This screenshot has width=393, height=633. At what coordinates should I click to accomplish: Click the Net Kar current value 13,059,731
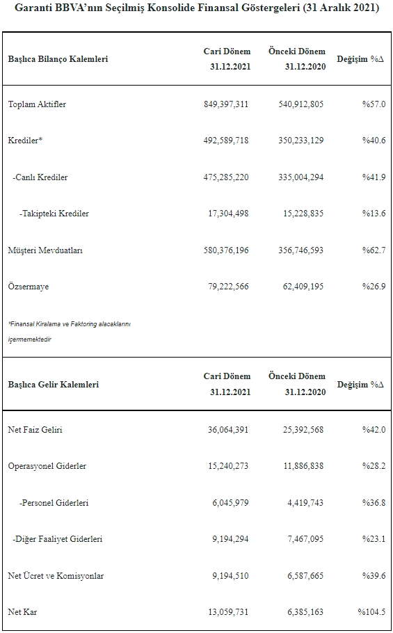[x=228, y=612]
